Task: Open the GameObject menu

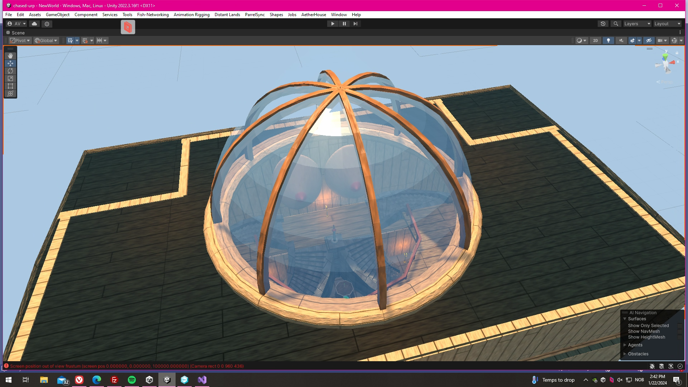Action: (x=57, y=15)
